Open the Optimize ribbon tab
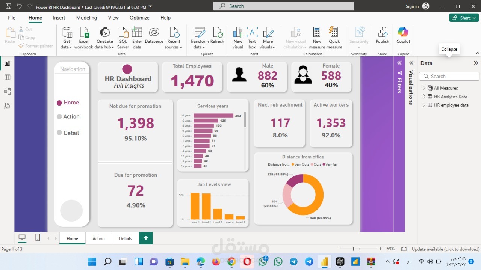Screen dimensions: 481x270 coord(139,18)
